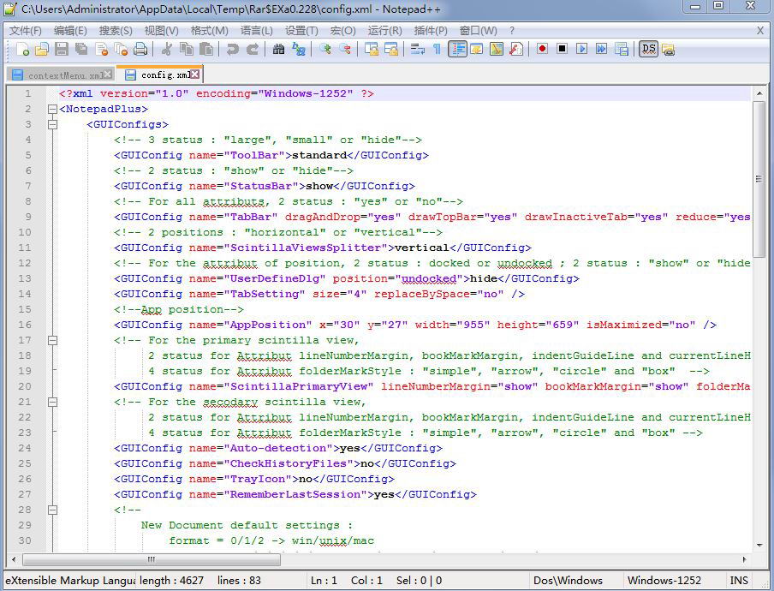Viewport: 774px width, 591px height.
Task: Save the current recorded macro icon
Action: tap(622, 49)
